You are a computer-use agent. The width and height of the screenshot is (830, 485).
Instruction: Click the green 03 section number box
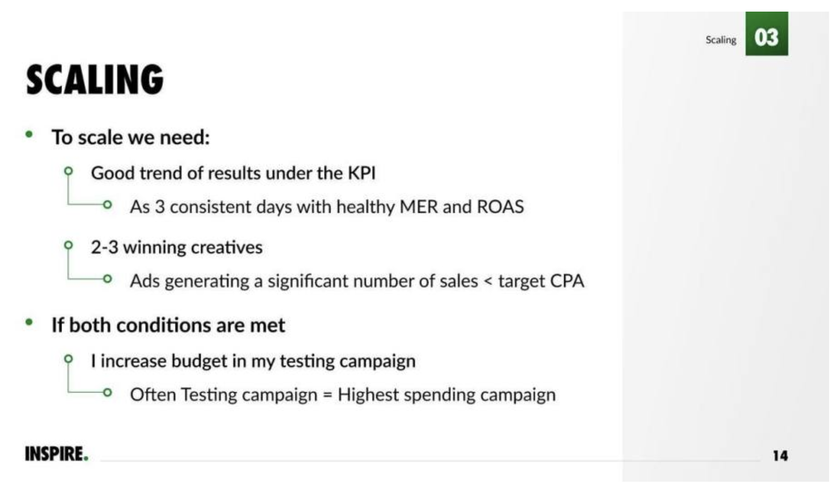click(x=766, y=34)
